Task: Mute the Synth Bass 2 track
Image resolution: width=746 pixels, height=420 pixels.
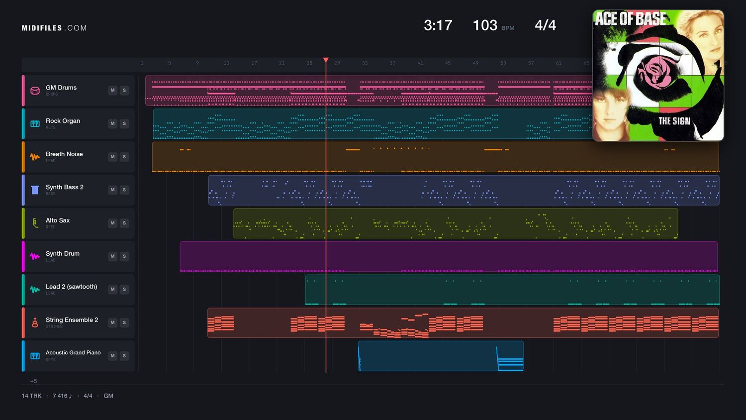Action: click(113, 190)
